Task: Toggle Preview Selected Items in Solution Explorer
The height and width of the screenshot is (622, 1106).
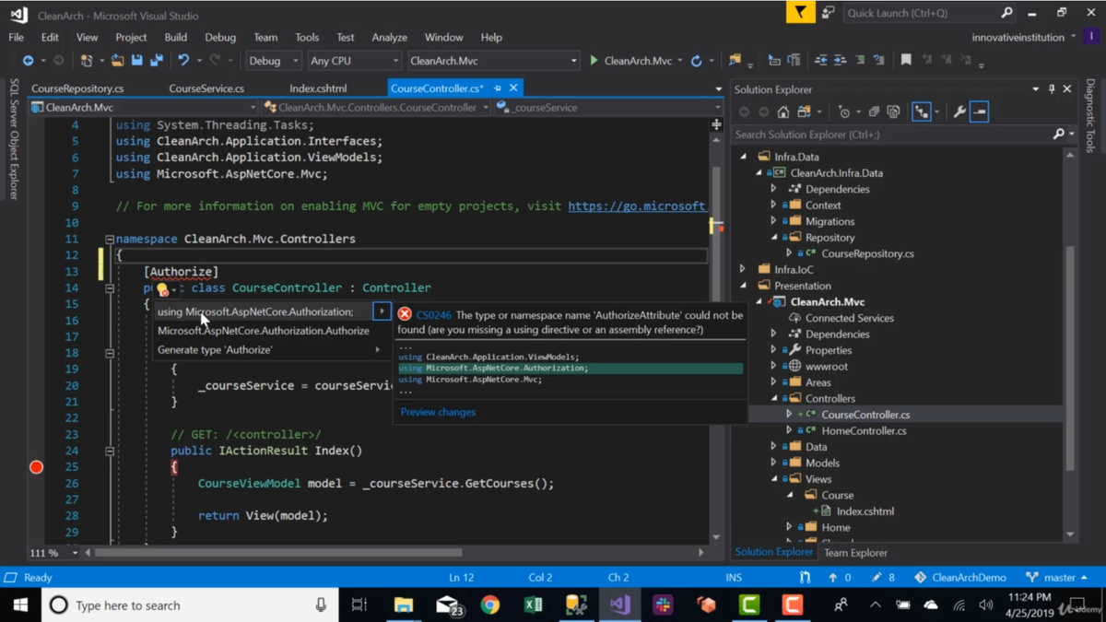Action: point(980,111)
